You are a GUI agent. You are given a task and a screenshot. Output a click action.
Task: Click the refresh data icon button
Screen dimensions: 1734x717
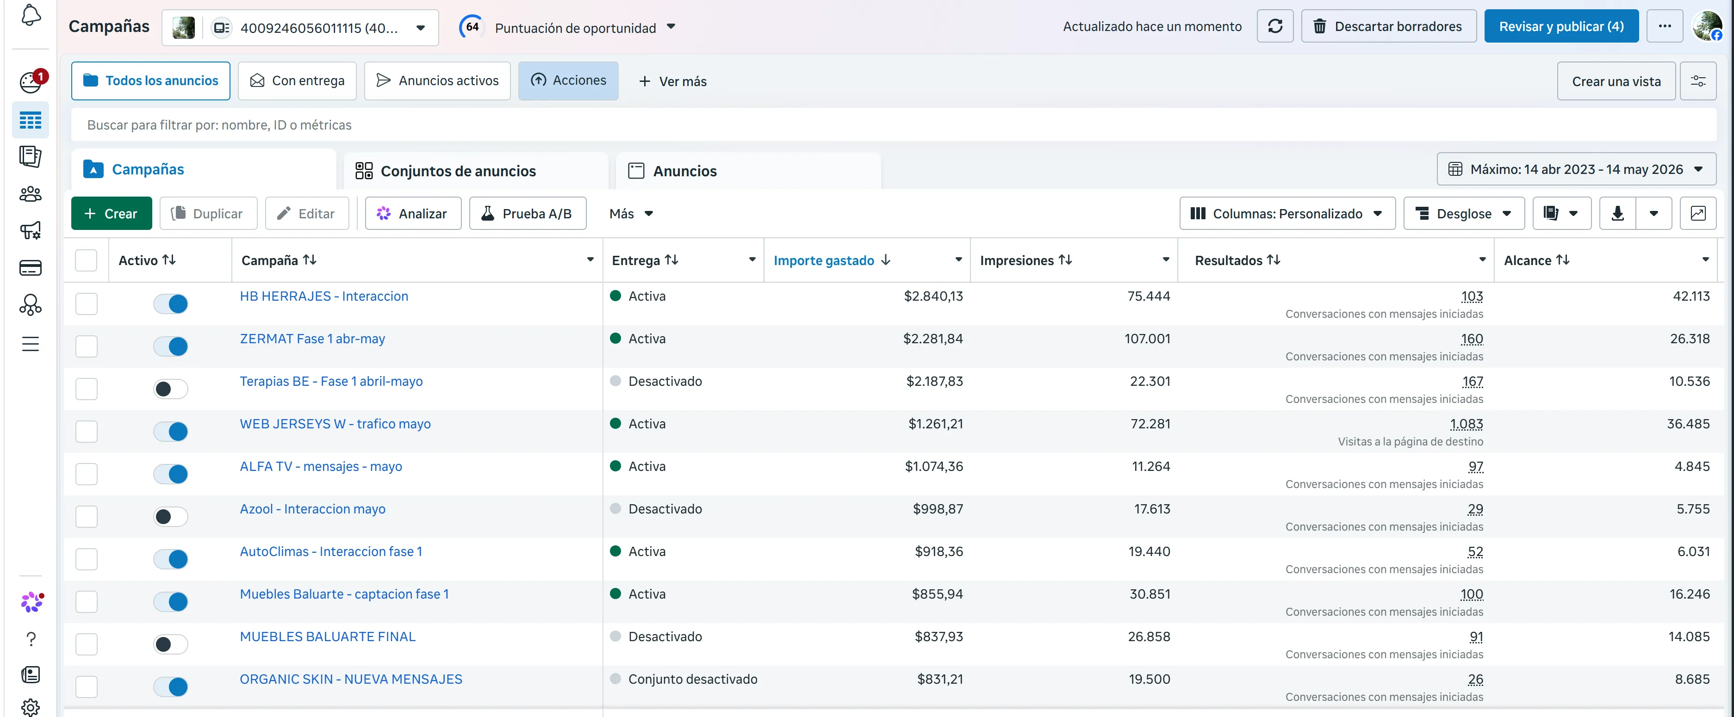tap(1275, 26)
